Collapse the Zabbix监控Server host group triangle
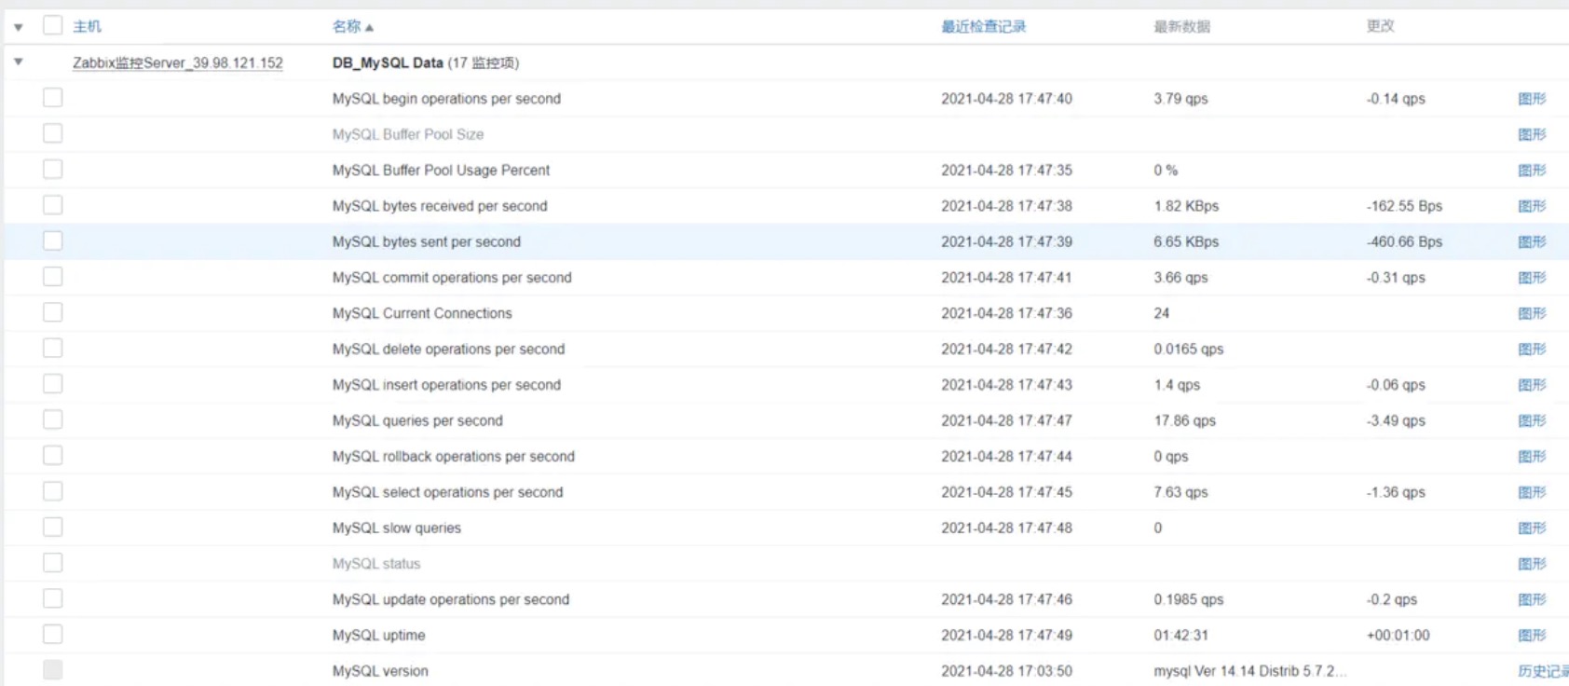 point(18,62)
